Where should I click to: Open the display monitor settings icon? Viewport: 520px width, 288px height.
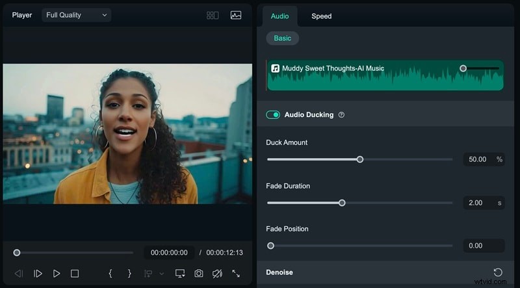click(x=180, y=274)
